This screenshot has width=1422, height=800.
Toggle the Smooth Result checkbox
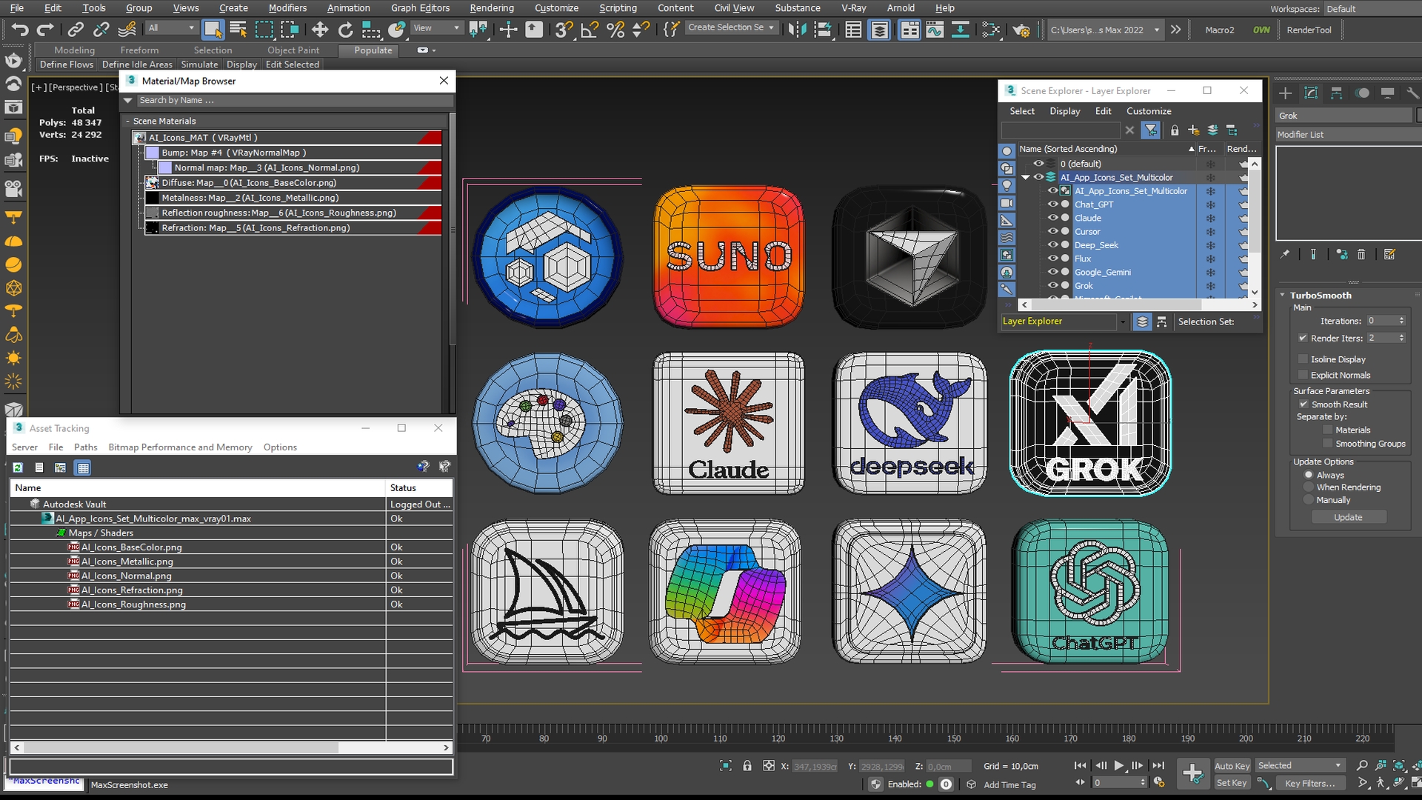coord(1303,404)
